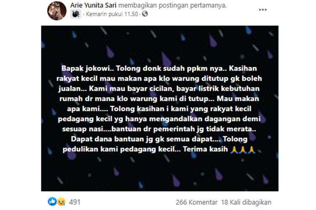Click the 'Dapat dana bantuan' line
316x210 pixels.
coord(159,139)
